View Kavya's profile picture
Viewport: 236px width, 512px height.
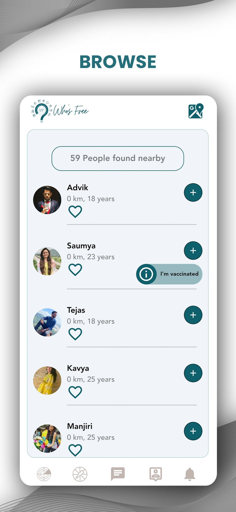coord(47,380)
